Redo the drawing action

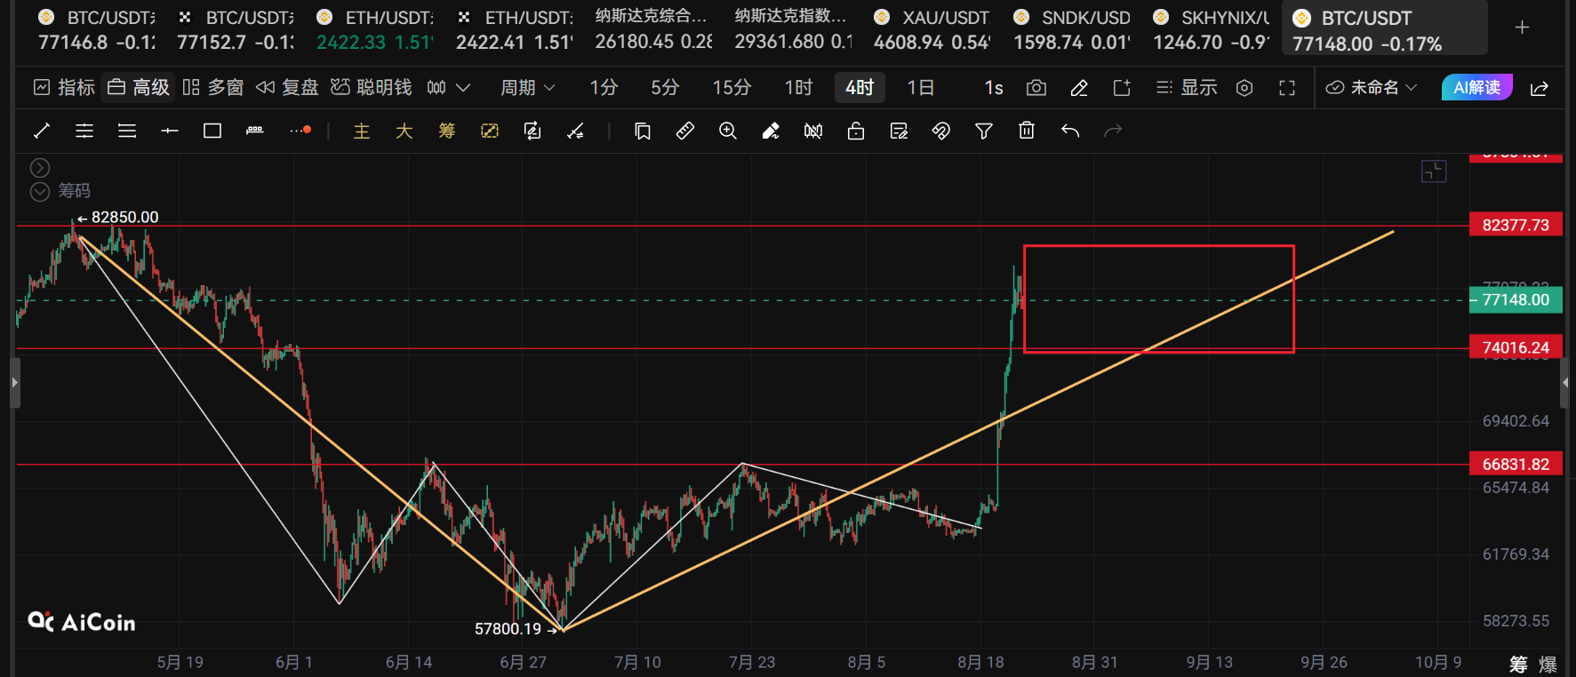pos(1113,131)
